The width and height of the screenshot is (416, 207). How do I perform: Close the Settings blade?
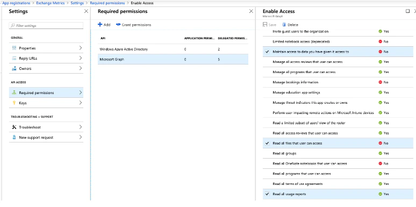86,11
